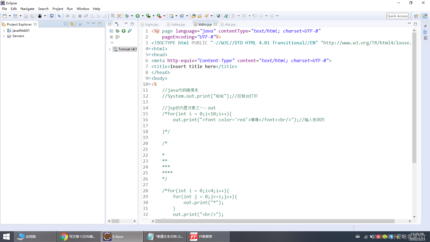Select the Debug server icon in Servers view
The image size is (430, 242).
click(117, 31)
